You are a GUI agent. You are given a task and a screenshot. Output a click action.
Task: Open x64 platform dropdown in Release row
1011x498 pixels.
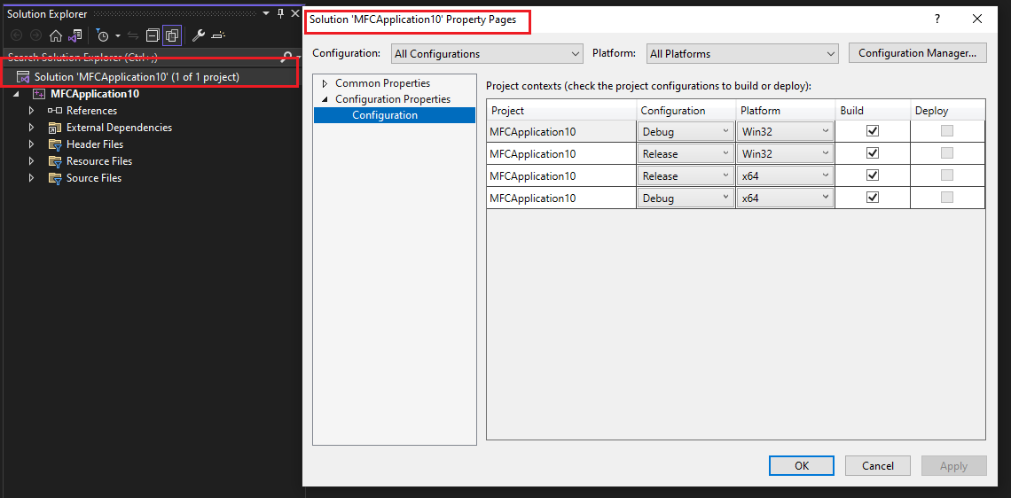[785, 175]
